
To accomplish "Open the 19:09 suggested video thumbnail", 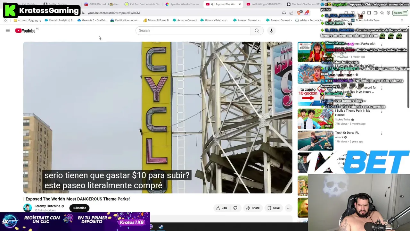I will click(316, 52).
